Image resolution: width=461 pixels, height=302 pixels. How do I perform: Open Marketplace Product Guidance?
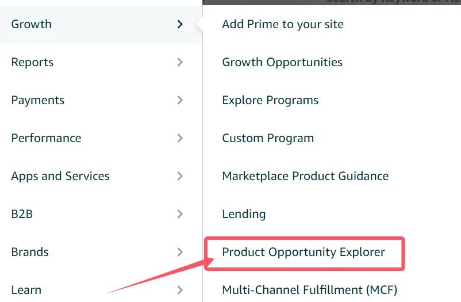click(305, 176)
